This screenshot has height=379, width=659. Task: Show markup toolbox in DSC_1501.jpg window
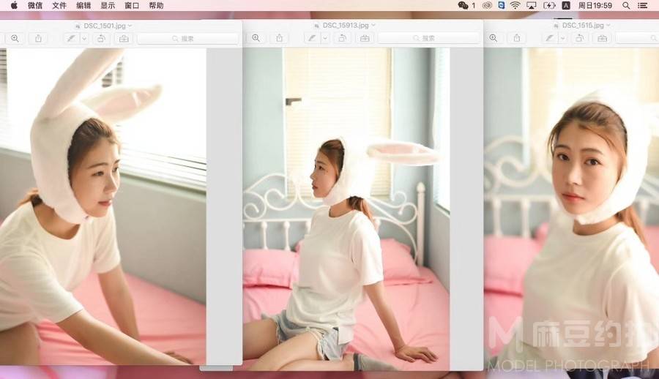(124, 38)
